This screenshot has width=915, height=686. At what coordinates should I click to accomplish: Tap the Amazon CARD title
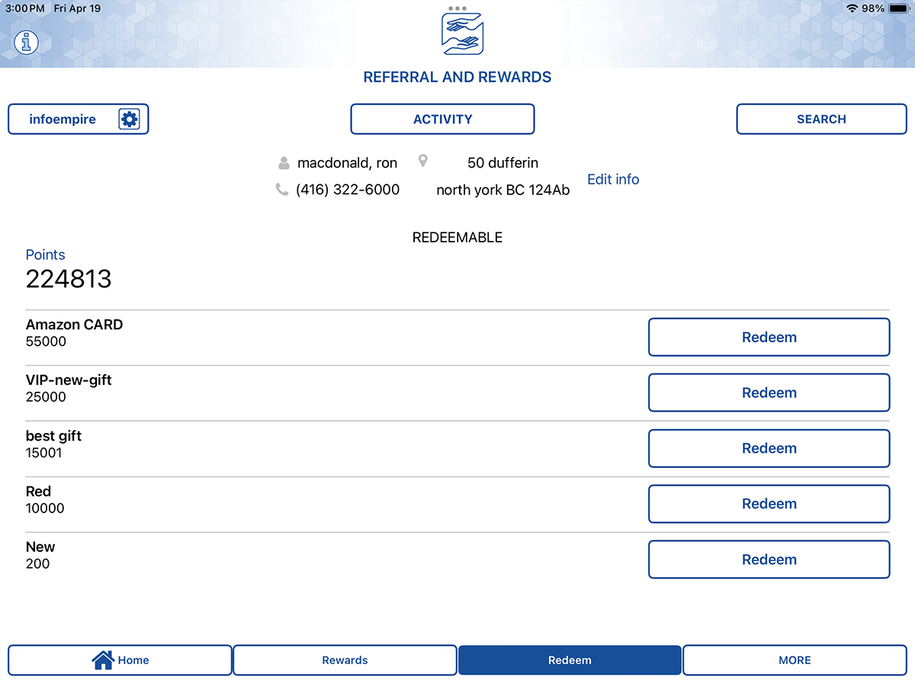[x=74, y=325]
